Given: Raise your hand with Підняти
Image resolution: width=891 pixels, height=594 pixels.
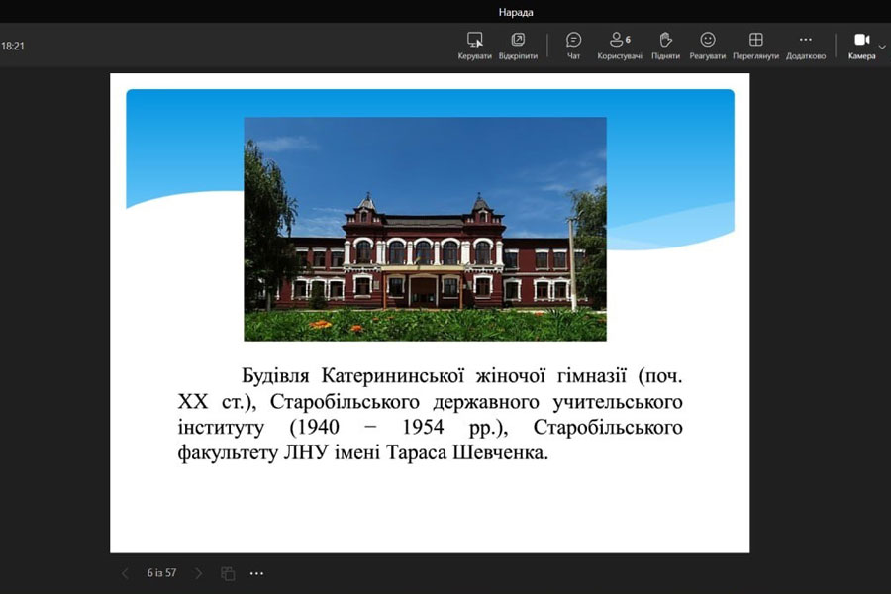Looking at the screenshot, I should click(x=665, y=41).
